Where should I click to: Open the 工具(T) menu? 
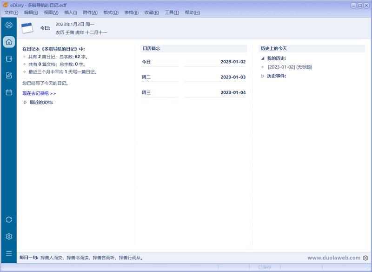click(x=172, y=13)
